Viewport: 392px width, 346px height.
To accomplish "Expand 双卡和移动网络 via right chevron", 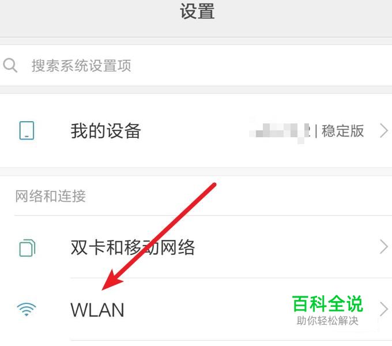I will coord(384,247).
